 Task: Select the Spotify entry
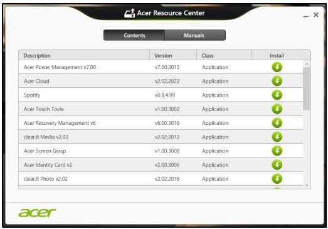32,95
